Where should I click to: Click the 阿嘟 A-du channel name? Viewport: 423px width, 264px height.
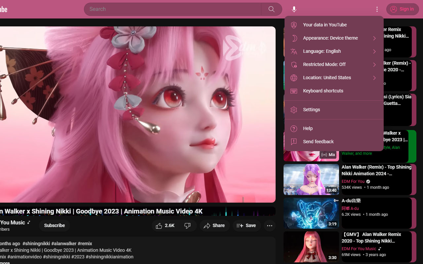click(x=350, y=209)
